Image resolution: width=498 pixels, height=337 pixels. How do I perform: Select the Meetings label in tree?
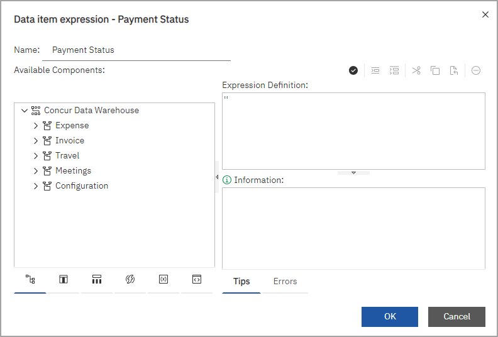(74, 171)
